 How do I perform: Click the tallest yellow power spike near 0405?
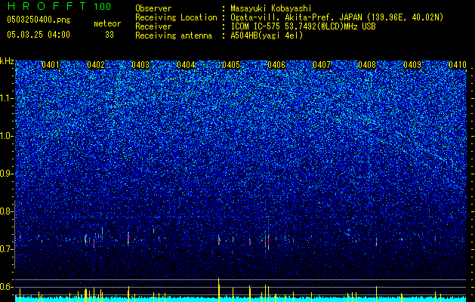[x=218, y=290]
